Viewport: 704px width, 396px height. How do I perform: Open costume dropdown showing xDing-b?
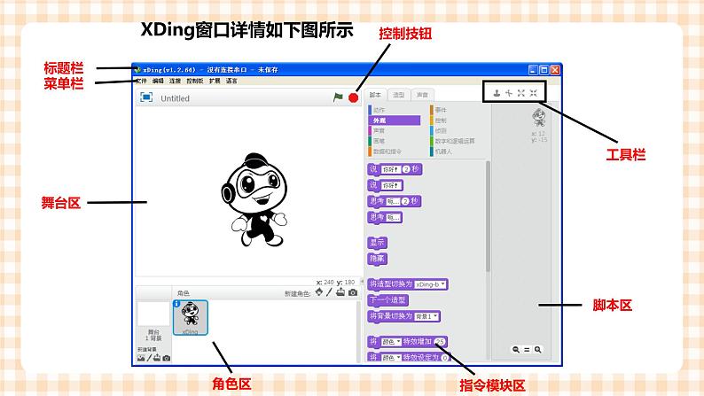[431, 284]
